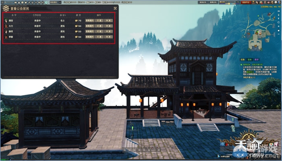The height and width of the screenshot is (161, 282).
Task: Click the circular refresh icon beside the minimap
Action: click(279, 22)
